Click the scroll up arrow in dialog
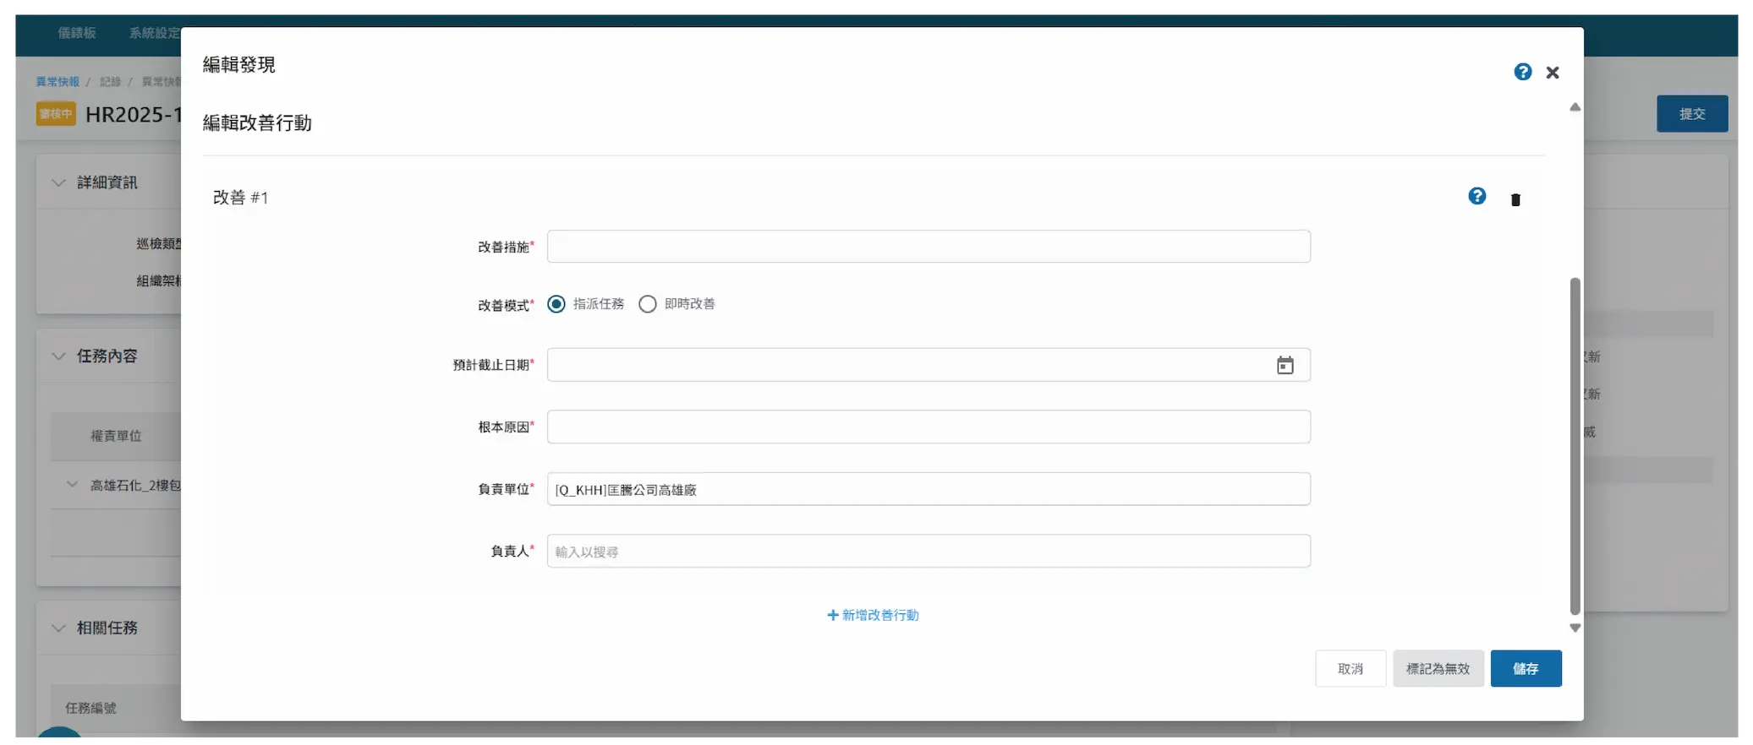 coord(1575,107)
